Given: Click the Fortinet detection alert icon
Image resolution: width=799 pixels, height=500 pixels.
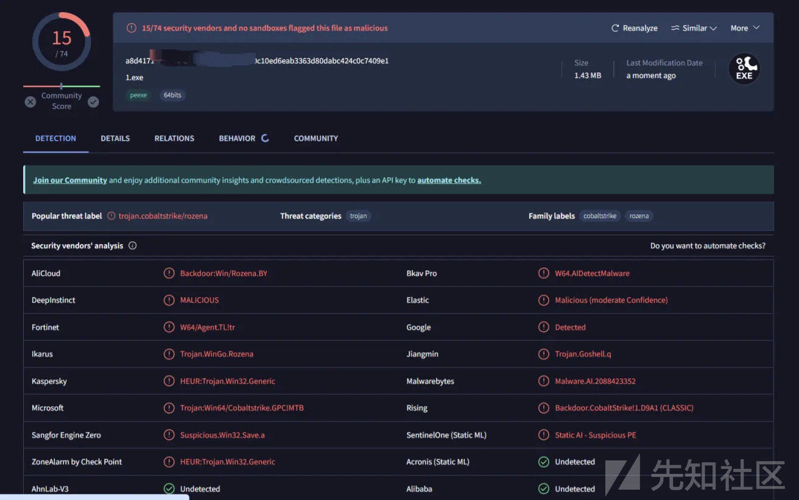Looking at the screenshot, I should tap(169, 327).
